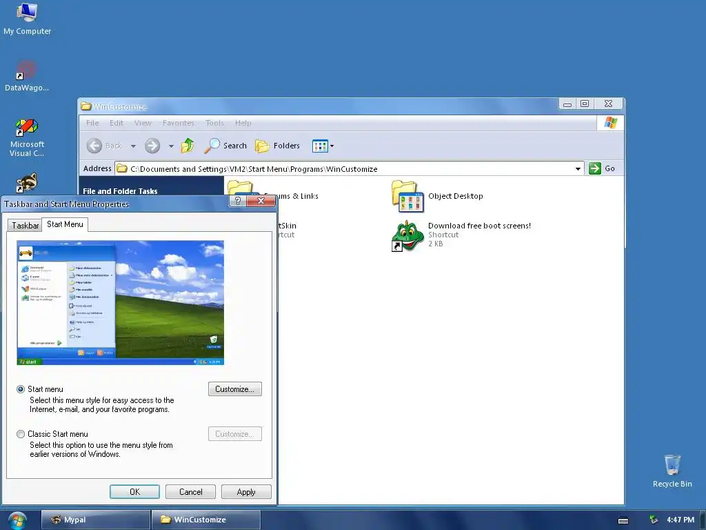Viewport: 706px width, 530px height.
Task: Click the keyboard icon in system tray
Action: 623,520
